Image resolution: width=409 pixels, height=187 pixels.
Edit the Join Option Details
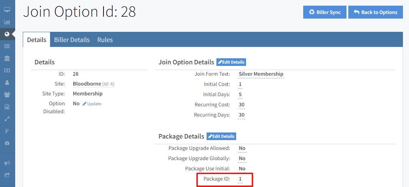click(231, 62)
